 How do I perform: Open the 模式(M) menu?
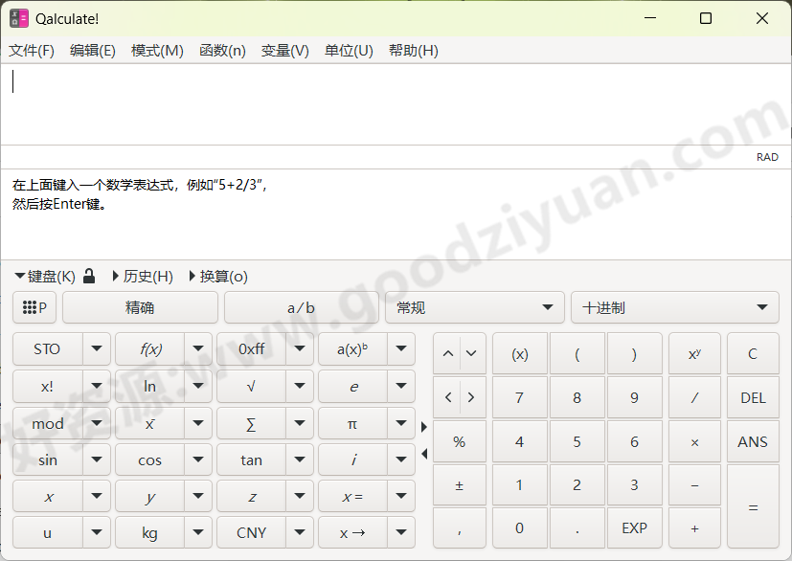click(156, 50)
